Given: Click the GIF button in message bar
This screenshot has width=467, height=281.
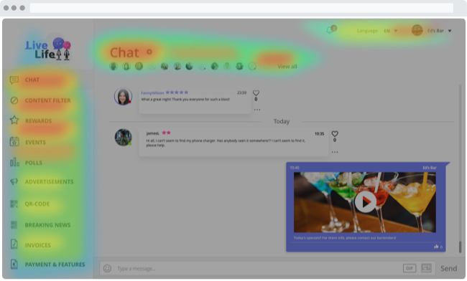Looking at the screenshot, I should [x=410, y=268].
